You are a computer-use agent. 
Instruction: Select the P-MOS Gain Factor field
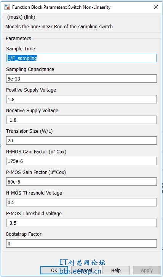click(x=81, y=182)
